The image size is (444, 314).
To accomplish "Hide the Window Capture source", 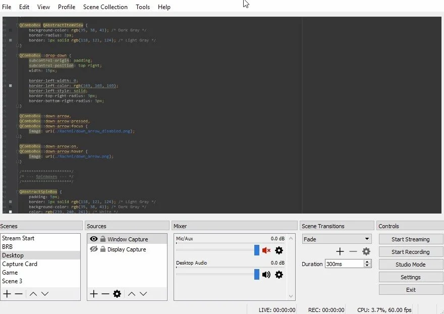I will pos(93,239).
